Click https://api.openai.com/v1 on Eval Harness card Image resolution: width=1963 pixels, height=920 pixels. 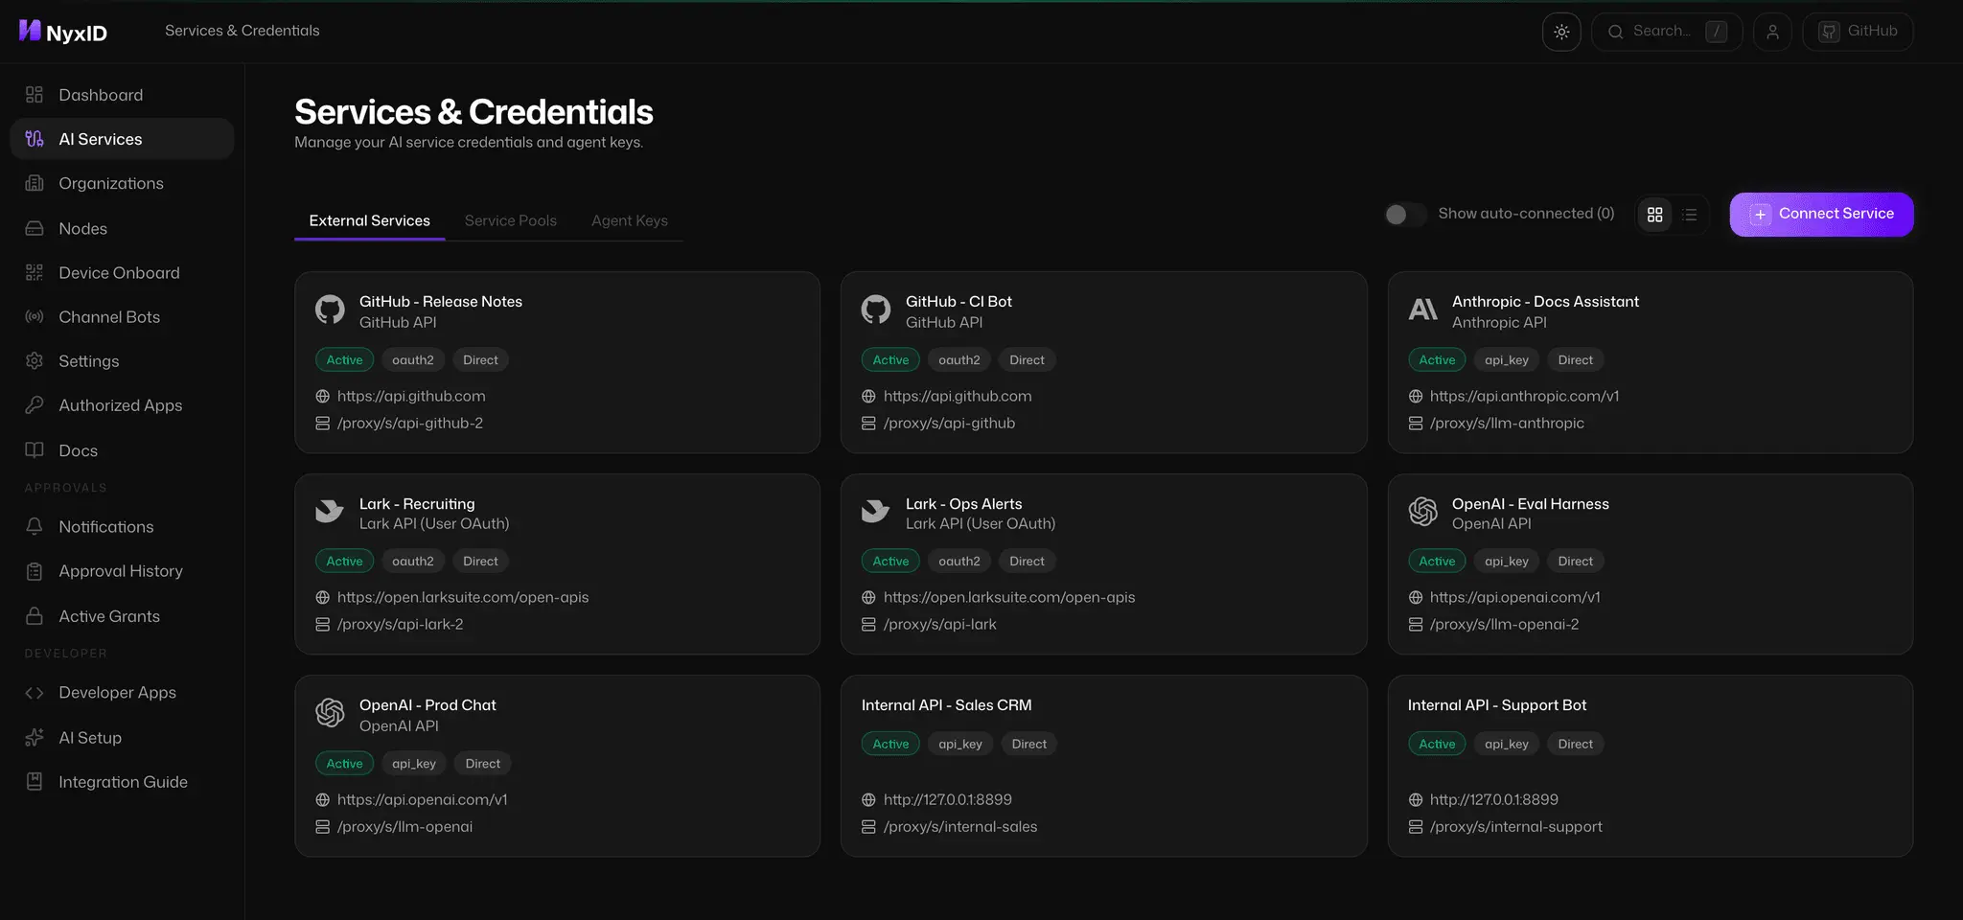1514,597
